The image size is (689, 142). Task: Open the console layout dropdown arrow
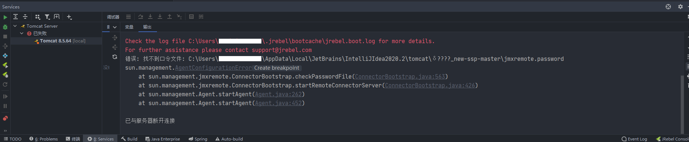[x=115, y=27]
